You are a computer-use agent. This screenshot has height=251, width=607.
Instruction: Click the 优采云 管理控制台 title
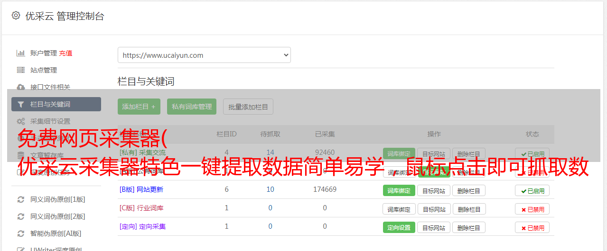point(65,16)
